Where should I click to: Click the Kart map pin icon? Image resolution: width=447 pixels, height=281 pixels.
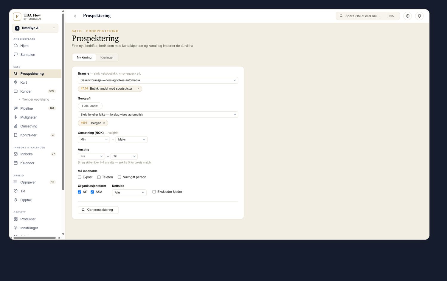[x=16, y=82]
